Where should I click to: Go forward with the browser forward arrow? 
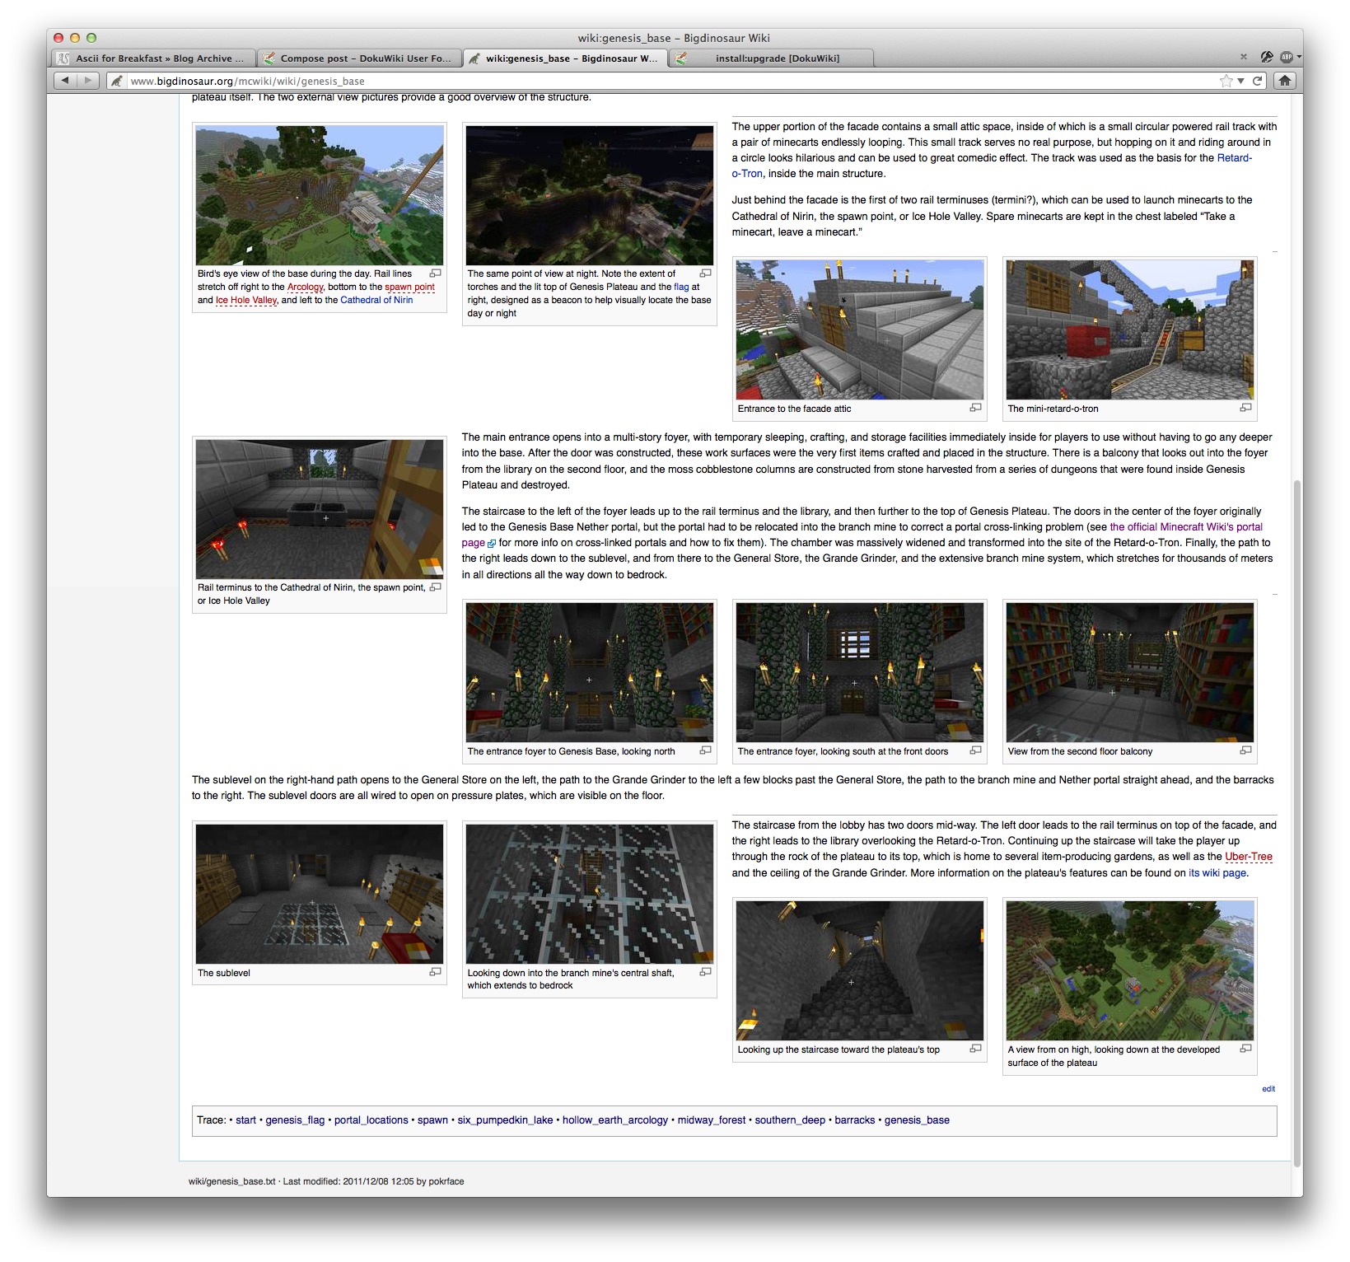[87, 81]
